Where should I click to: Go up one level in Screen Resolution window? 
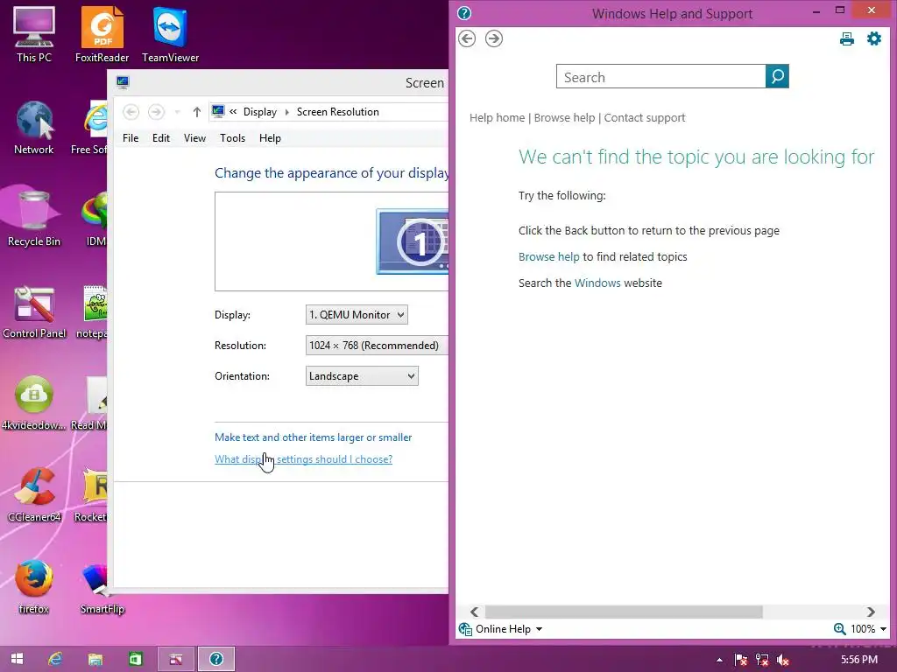[197, 112]
